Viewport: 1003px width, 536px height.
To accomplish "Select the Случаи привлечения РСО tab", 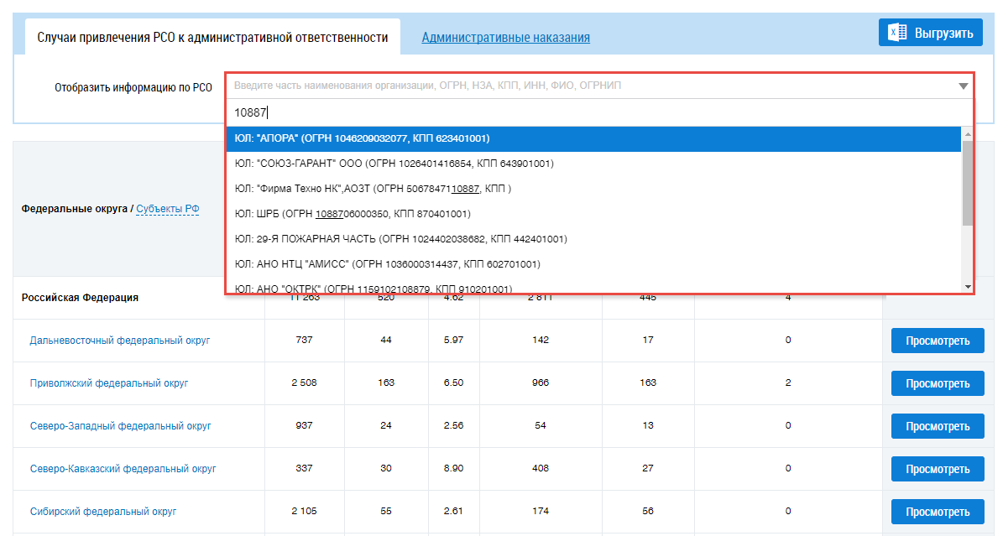I will click(212, 38).
